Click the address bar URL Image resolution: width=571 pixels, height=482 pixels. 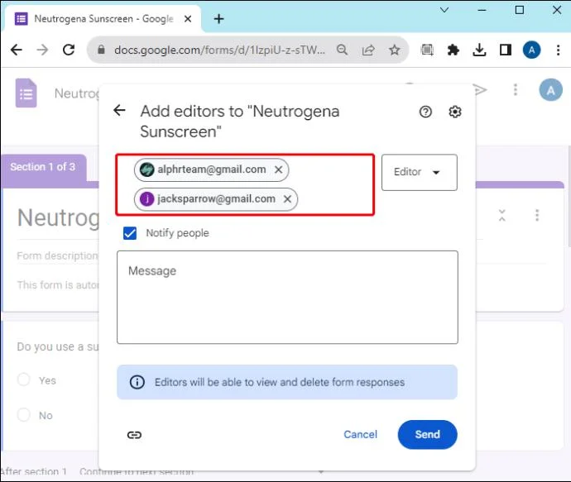(x=219, y=50)
